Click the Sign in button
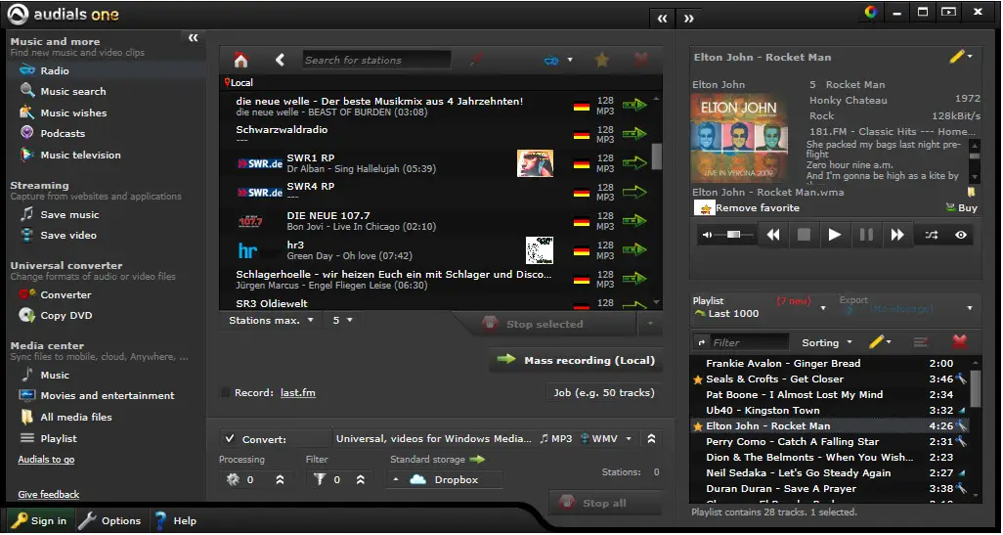1003x535 pixels. point(39,521)
